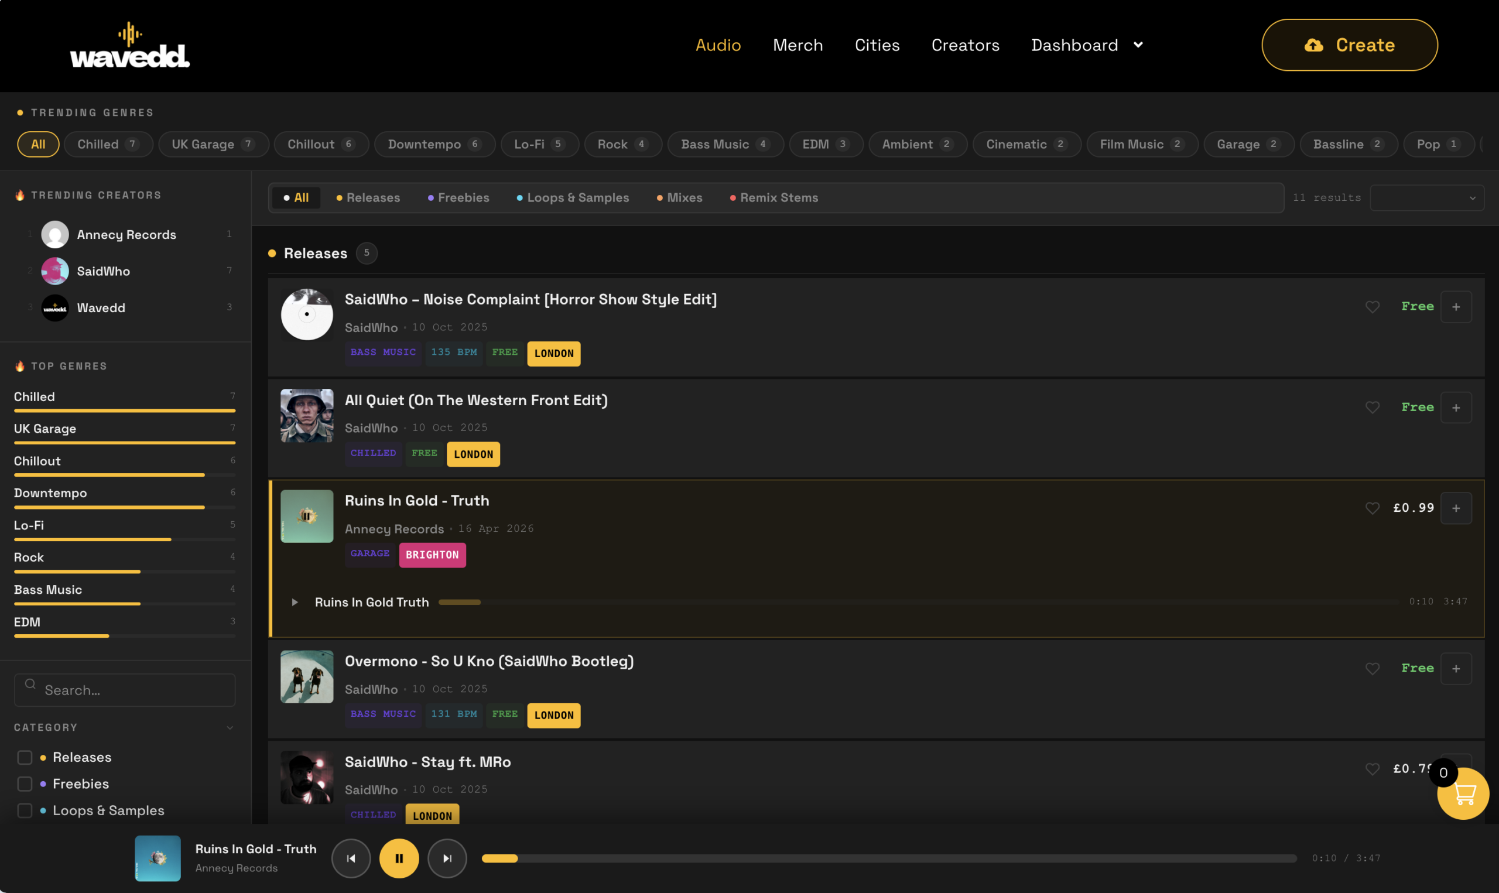Open All Quiet soldier artwork

(x=307, y=415)
